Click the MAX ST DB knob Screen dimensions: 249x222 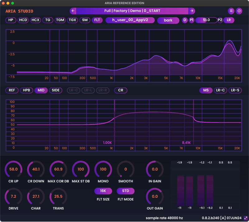coord(81,169)
